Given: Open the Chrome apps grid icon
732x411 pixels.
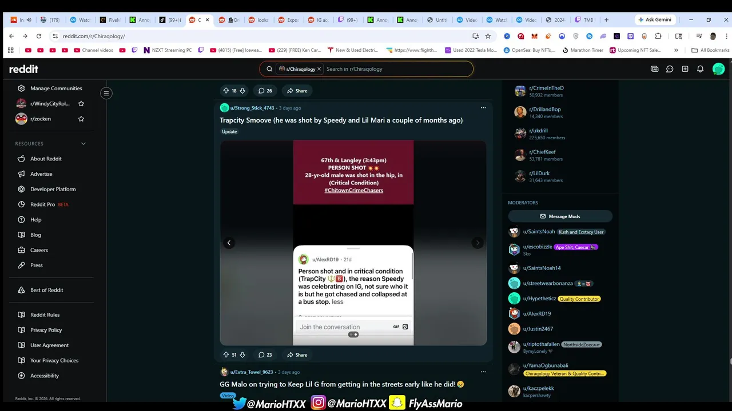Looking at the screenshot, I should coord(10,50).
